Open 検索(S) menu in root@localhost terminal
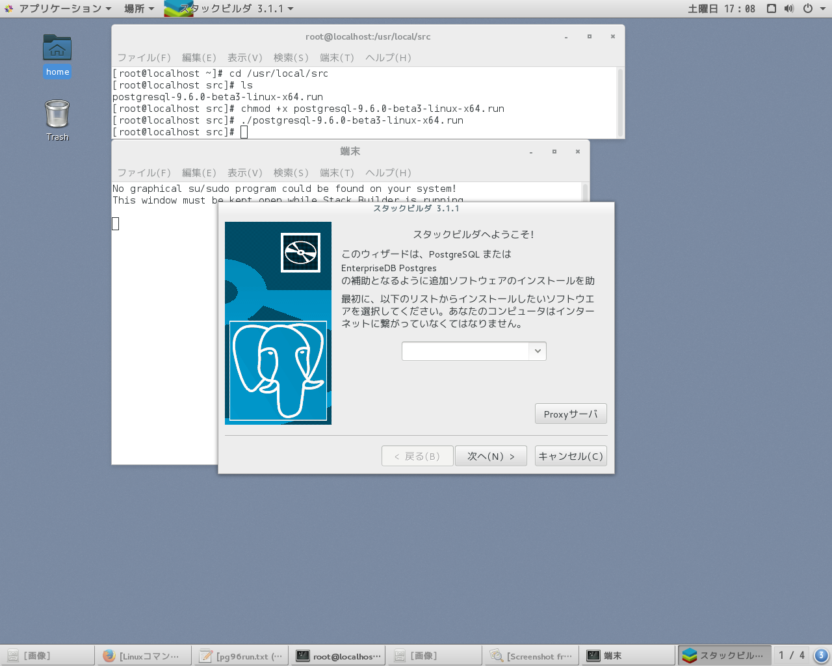The image size is (832, 666). click(291, 58)
